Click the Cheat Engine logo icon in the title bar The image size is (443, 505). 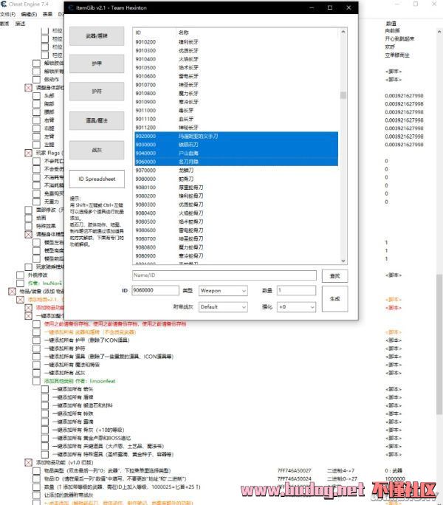point(4,4)
